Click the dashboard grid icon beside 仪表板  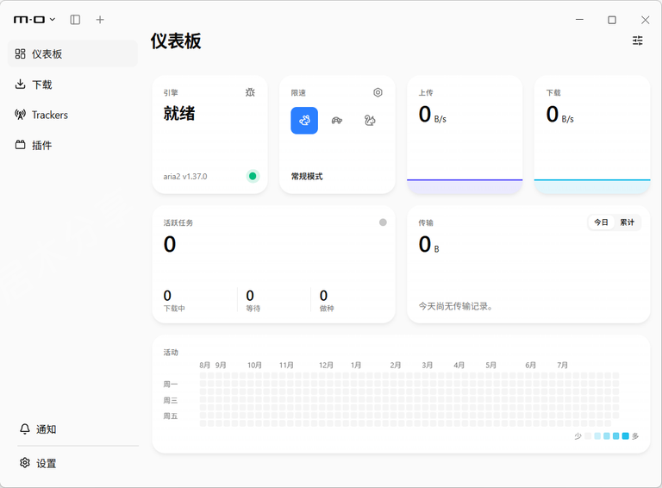pyautogui.click(x=21, y=53)
